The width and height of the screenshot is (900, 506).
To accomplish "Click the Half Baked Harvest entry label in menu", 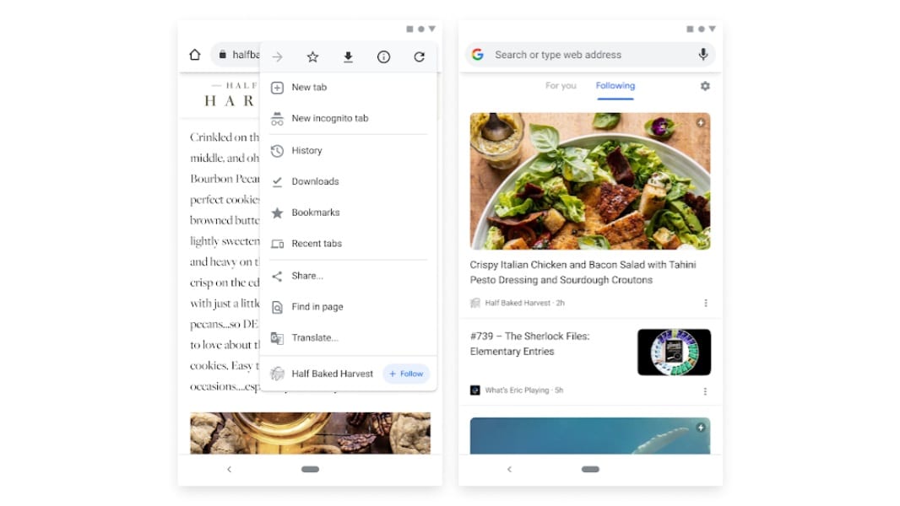I will click(x=333, y=374).
